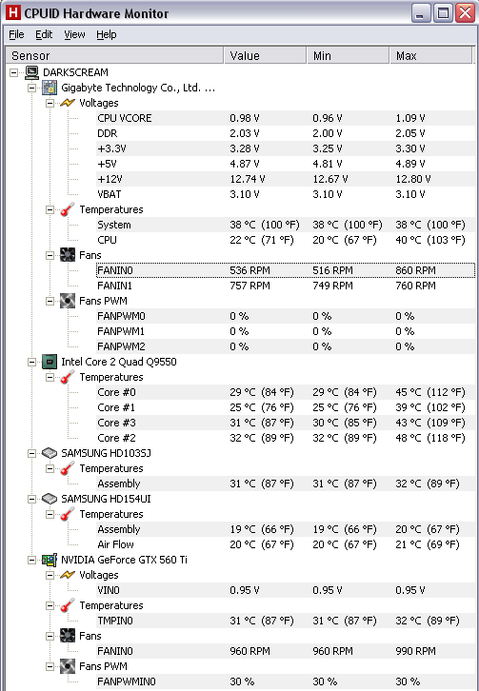Collapse the NVIDIA GeForce GTX 560 Ti node
The width and height of the screenshot is (479, 691).
click(31, 560)
